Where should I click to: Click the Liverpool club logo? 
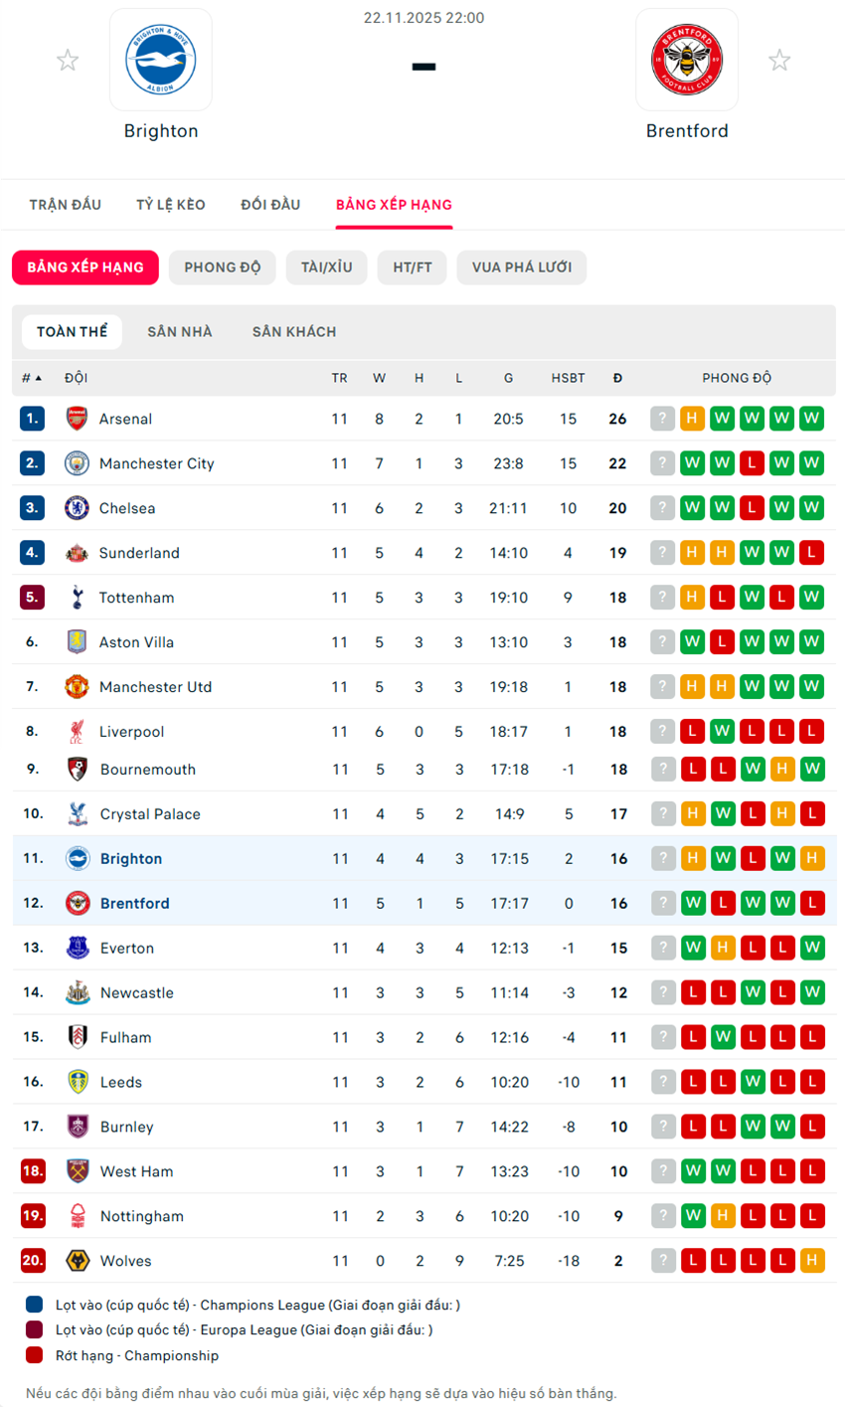77,732
